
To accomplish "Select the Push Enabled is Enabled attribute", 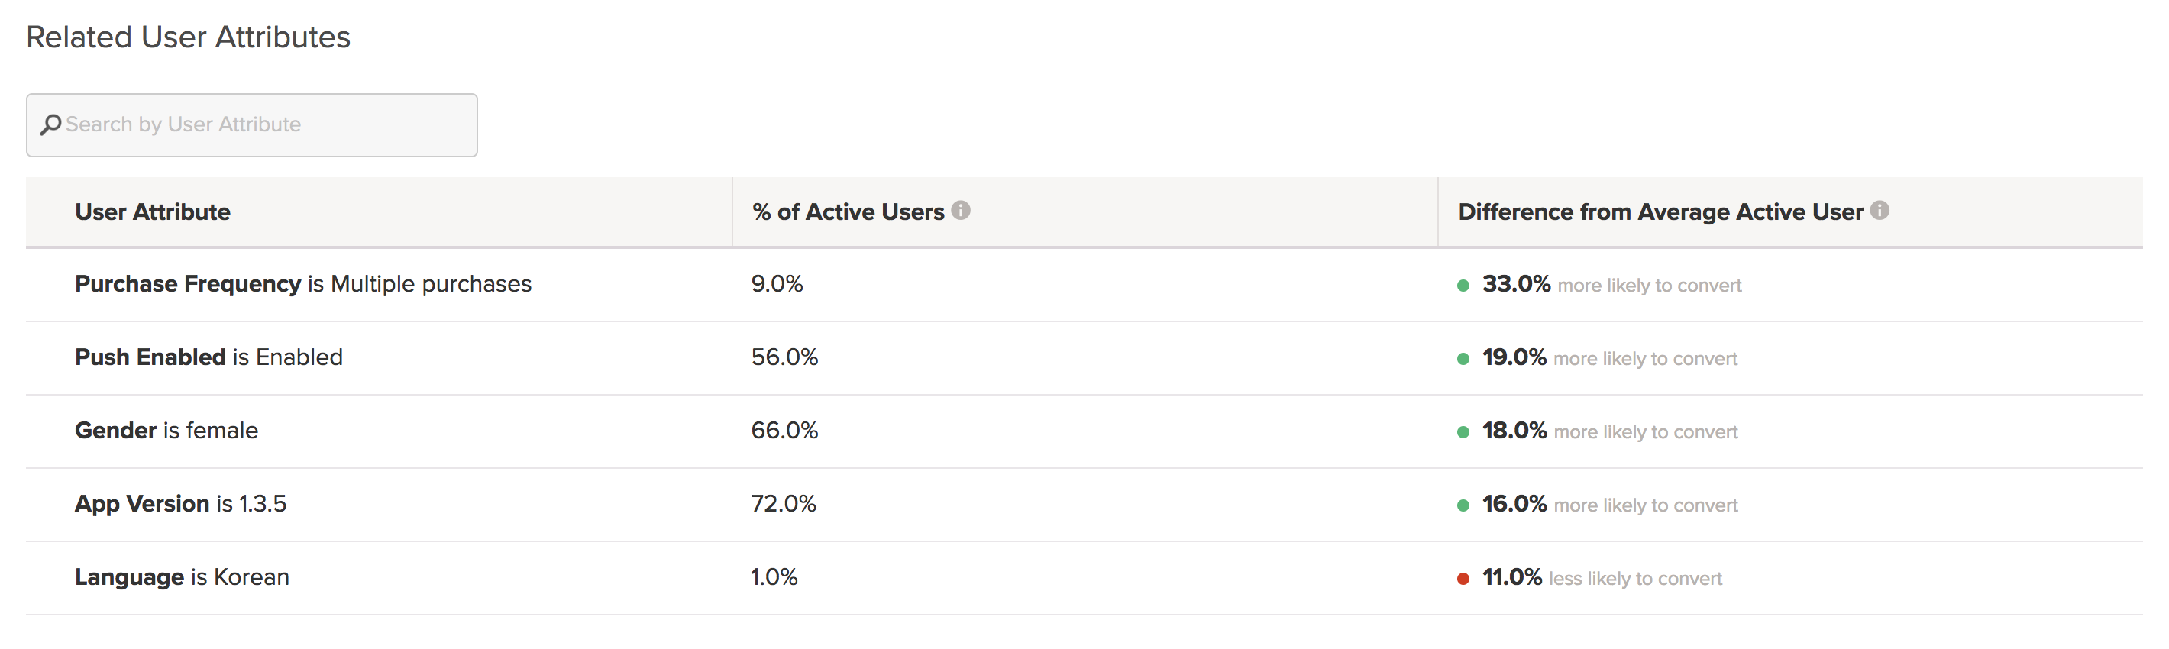I will pos(208,358).
